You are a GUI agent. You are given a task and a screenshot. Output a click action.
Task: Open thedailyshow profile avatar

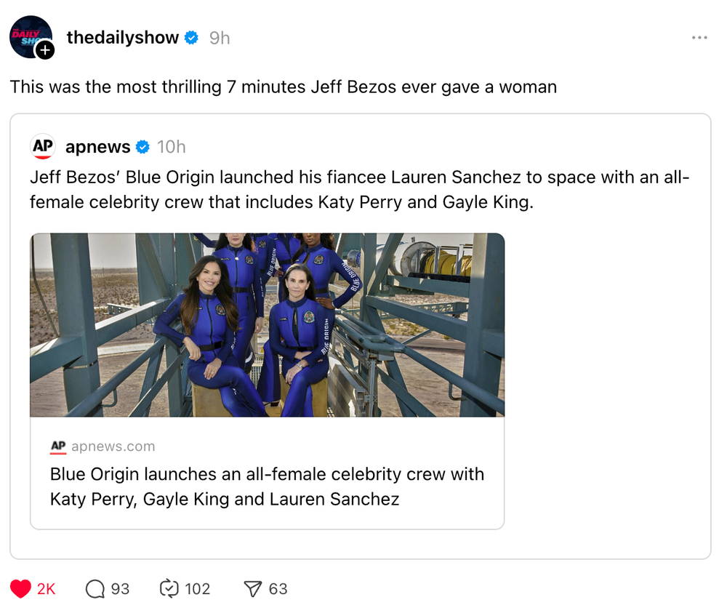29,36
